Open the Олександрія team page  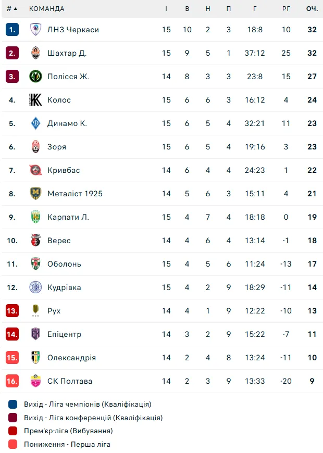[x=71, y=358]
